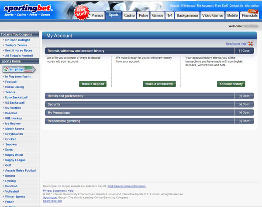
Task: Select Tennis in the sidebar
Action: (x=10, y=92)
